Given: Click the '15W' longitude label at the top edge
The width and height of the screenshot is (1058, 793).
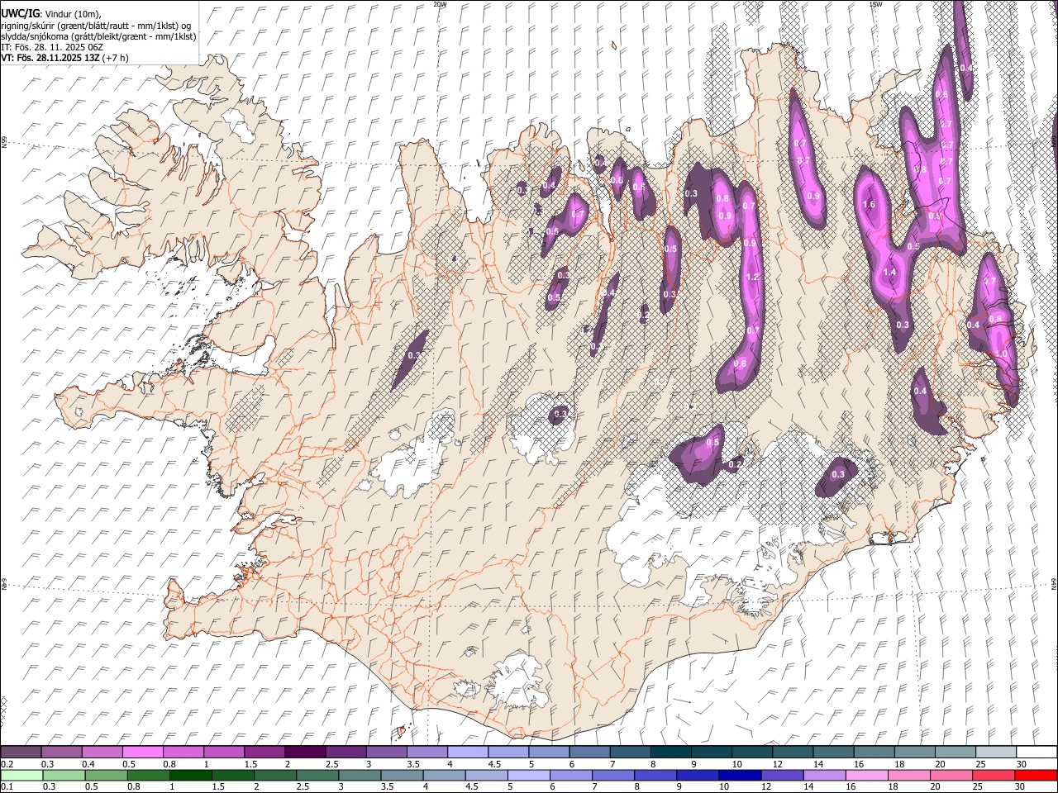Looking at the screenshot, I should point(875,4).
